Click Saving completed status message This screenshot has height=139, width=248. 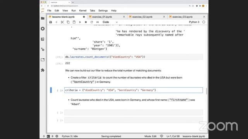(x=111, y=136)
